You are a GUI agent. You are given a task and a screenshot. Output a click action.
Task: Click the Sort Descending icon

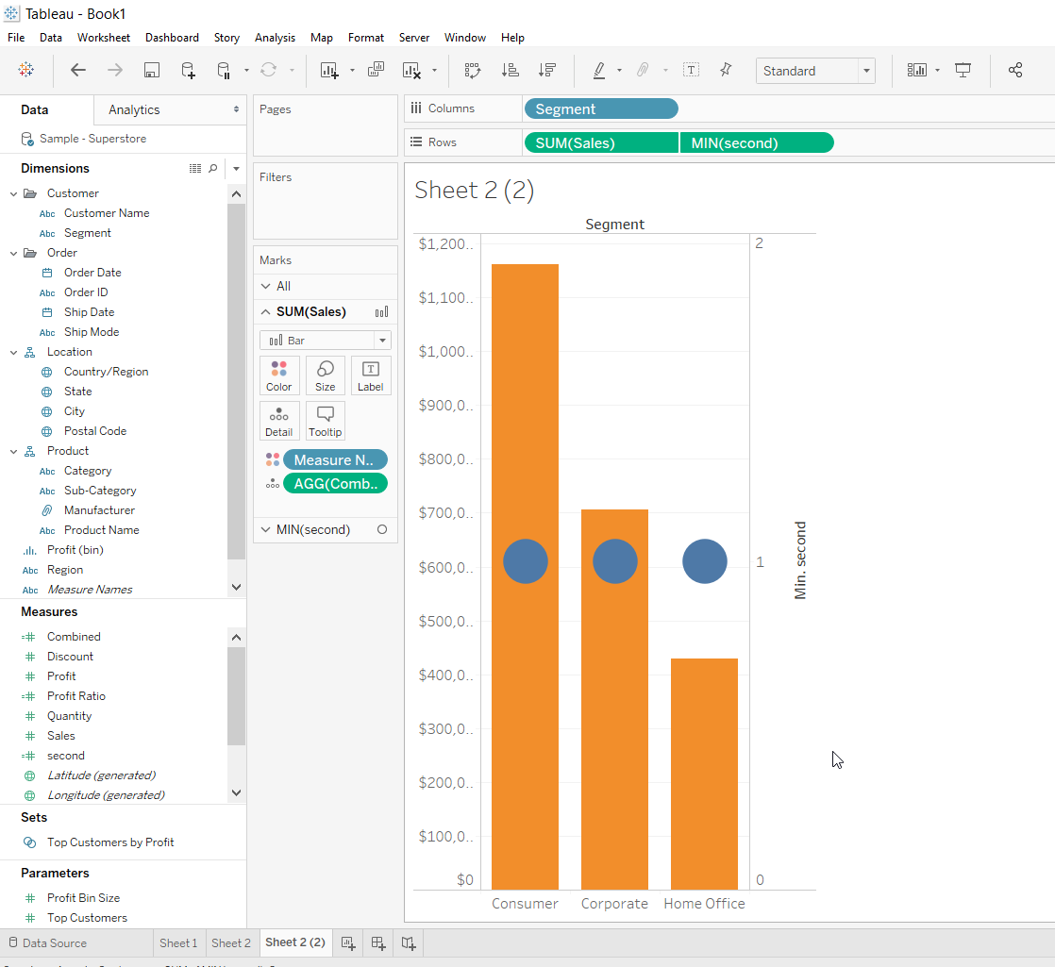(547, 70)
